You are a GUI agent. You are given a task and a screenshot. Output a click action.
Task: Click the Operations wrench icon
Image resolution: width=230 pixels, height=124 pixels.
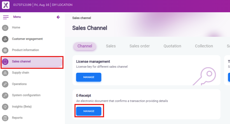point(5,84)
